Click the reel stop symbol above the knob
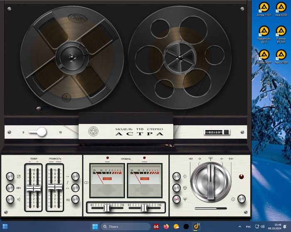 pyautogui.click(x=211, y=159)
